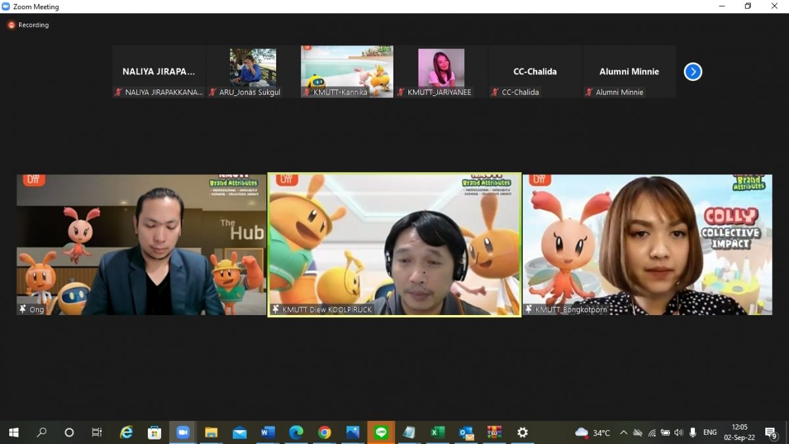Click muted mic icon of Alumni Minnie
The width and height of the screenshot is (789, 444).
pos(589,93)
